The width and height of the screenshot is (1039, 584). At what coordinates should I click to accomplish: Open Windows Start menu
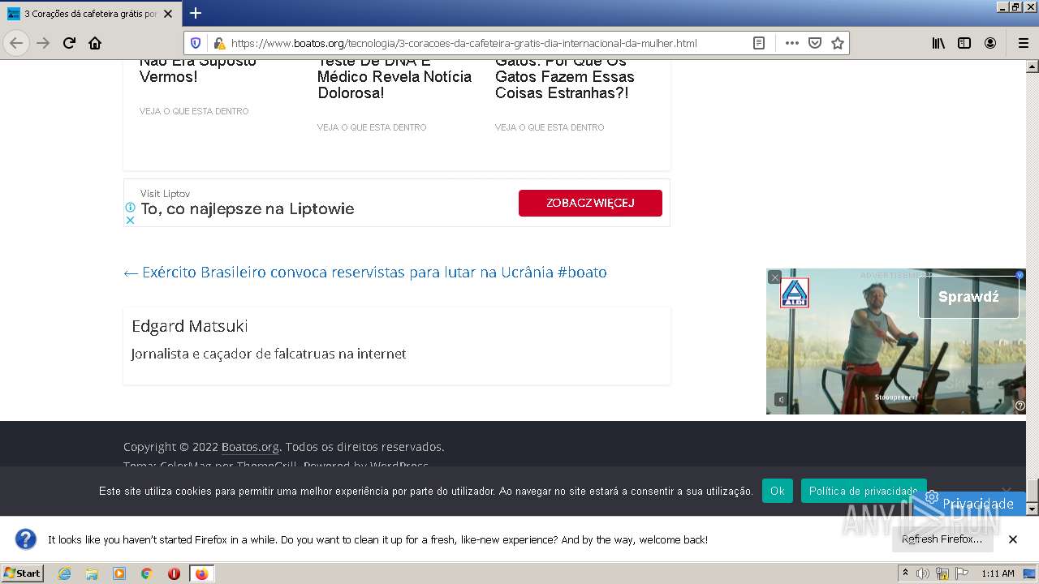click(23, 573)
